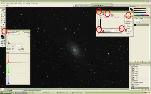Click the Options button in Levels dialog
The height and width of the screenshot is (94, 151).
(128, 29)
